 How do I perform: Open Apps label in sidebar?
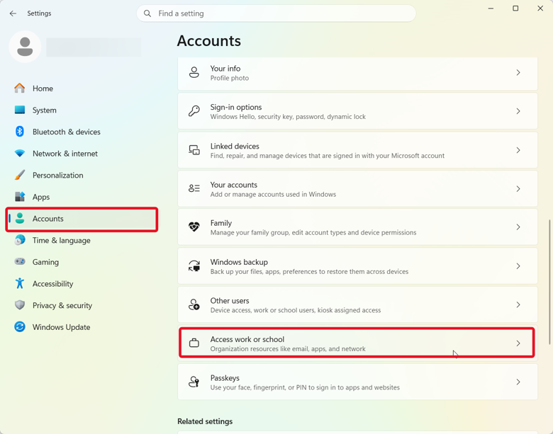coord(41,198)
